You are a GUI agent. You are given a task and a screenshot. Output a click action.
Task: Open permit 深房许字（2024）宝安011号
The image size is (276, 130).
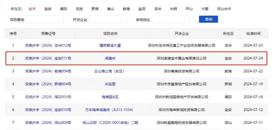(48, 58)
